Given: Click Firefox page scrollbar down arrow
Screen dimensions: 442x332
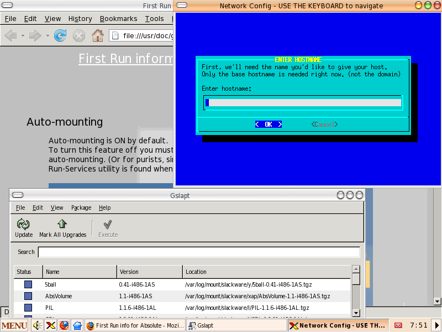Looking at the screenshot, I should point(437,301).
